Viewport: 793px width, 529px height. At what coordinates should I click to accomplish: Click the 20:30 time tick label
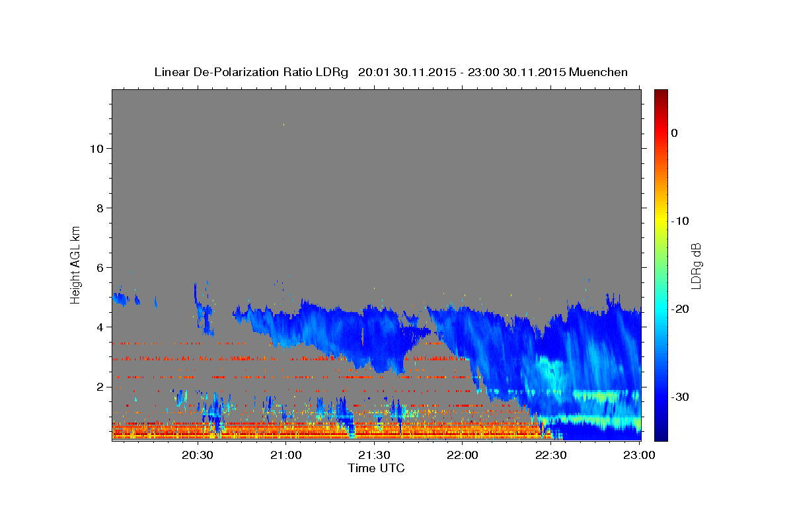[x=198, y=455]
